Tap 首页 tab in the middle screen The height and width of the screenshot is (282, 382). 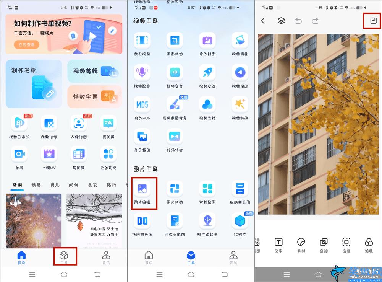pos(149,258)
